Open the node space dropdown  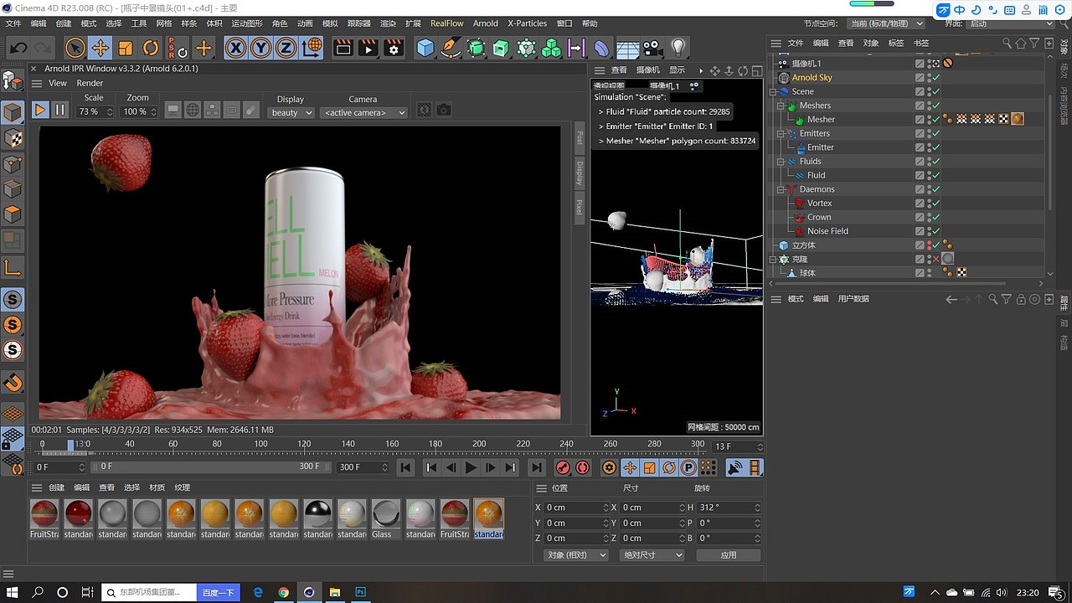tap(885, 23)
